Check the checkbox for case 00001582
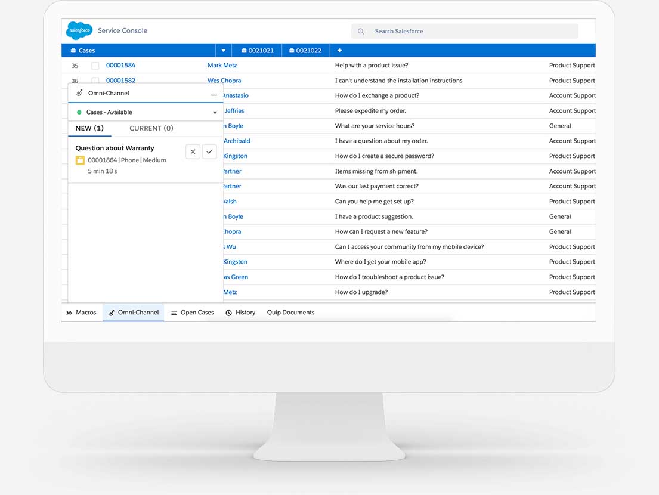The width and height of the screenshot is (659, 495). (x=95, y=80)
